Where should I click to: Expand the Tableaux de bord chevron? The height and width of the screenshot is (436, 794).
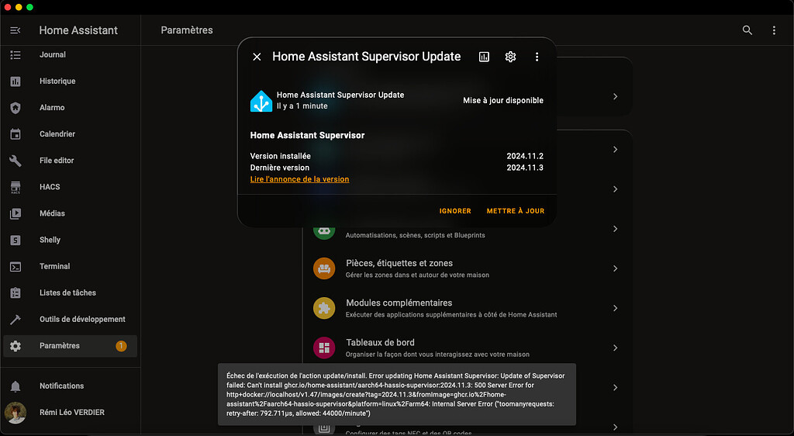coord(615,348)
